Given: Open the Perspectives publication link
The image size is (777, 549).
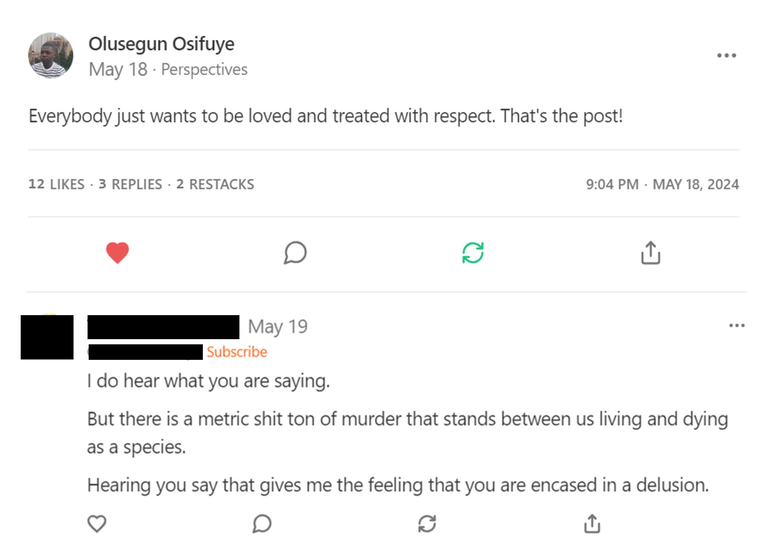Looking at the screenshot, I should pos(204,69).
